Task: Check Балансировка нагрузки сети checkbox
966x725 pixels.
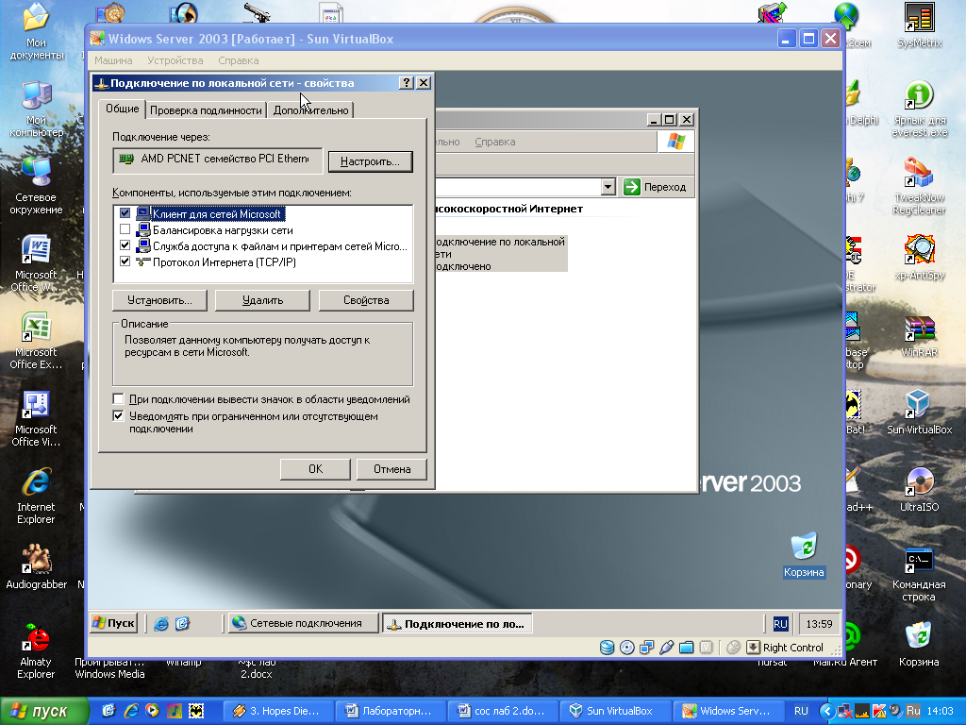Action: pyautogui.click(x=125, y=229)
